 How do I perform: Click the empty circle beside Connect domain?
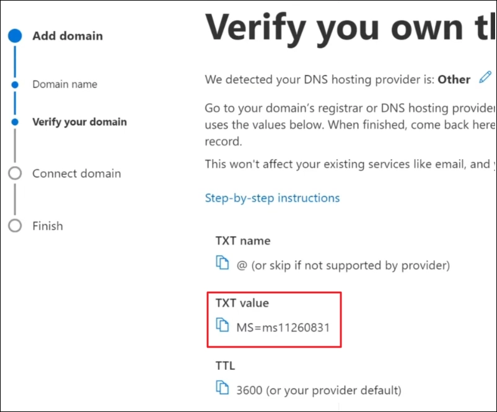click(x=15, y=173)
